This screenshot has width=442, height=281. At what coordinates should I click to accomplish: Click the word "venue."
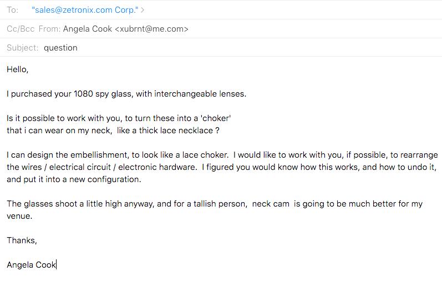19,216
